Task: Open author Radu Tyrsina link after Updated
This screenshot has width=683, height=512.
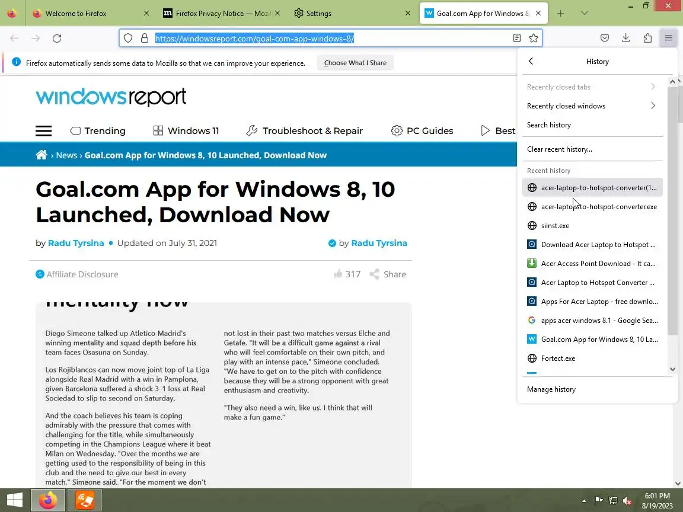Action: tap(76, 243)
